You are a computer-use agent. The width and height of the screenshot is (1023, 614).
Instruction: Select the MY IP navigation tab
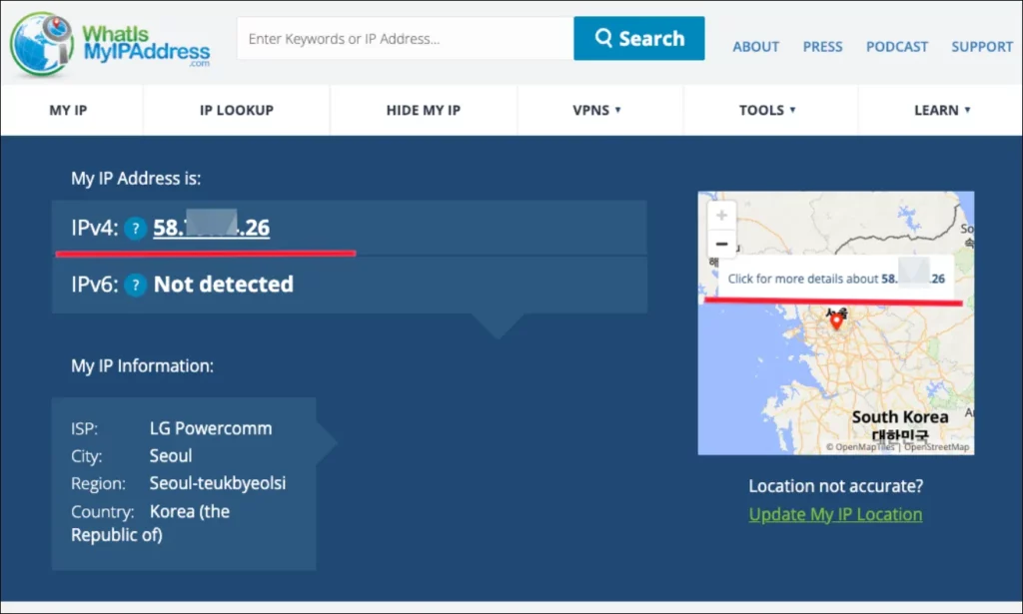tap(69, 110)
